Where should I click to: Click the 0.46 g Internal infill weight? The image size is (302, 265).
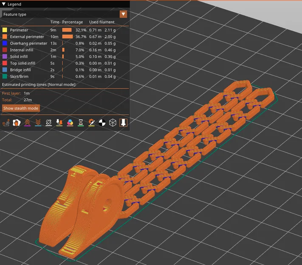pyautogui.click(x=110, y=50)
